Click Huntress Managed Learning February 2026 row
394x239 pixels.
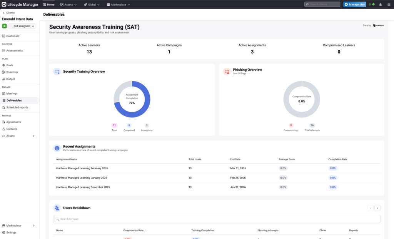(x=217, y=169)
